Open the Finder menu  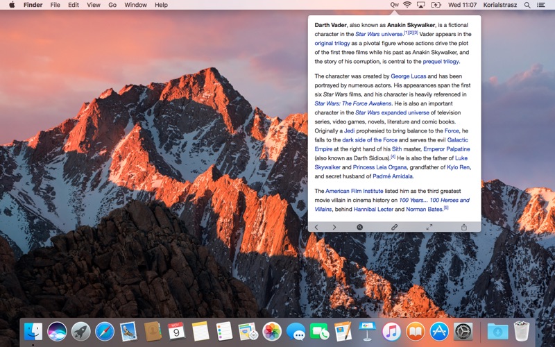click(x=33, y=5)
